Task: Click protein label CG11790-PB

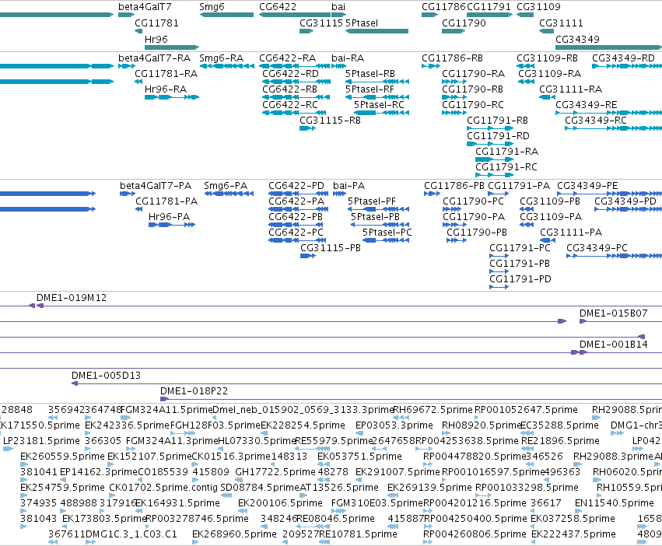Action: click(477, 233)
